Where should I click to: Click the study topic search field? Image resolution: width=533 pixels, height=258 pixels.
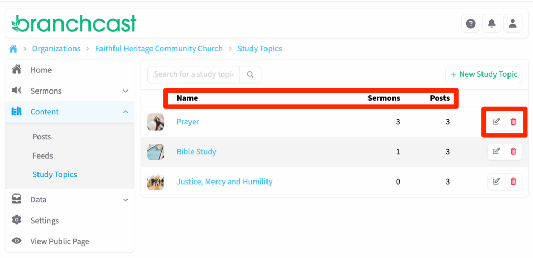(194, 74)
